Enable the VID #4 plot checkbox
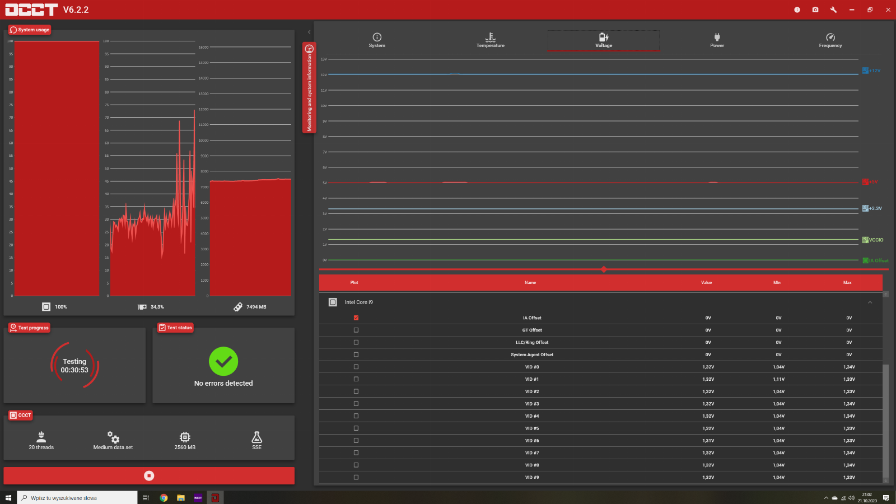 (x=356, y=416)
